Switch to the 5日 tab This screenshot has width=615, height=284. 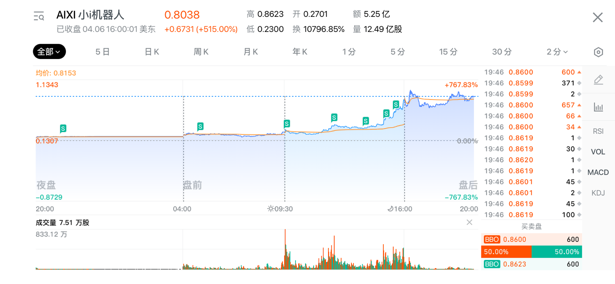click(x=102, y=52)
